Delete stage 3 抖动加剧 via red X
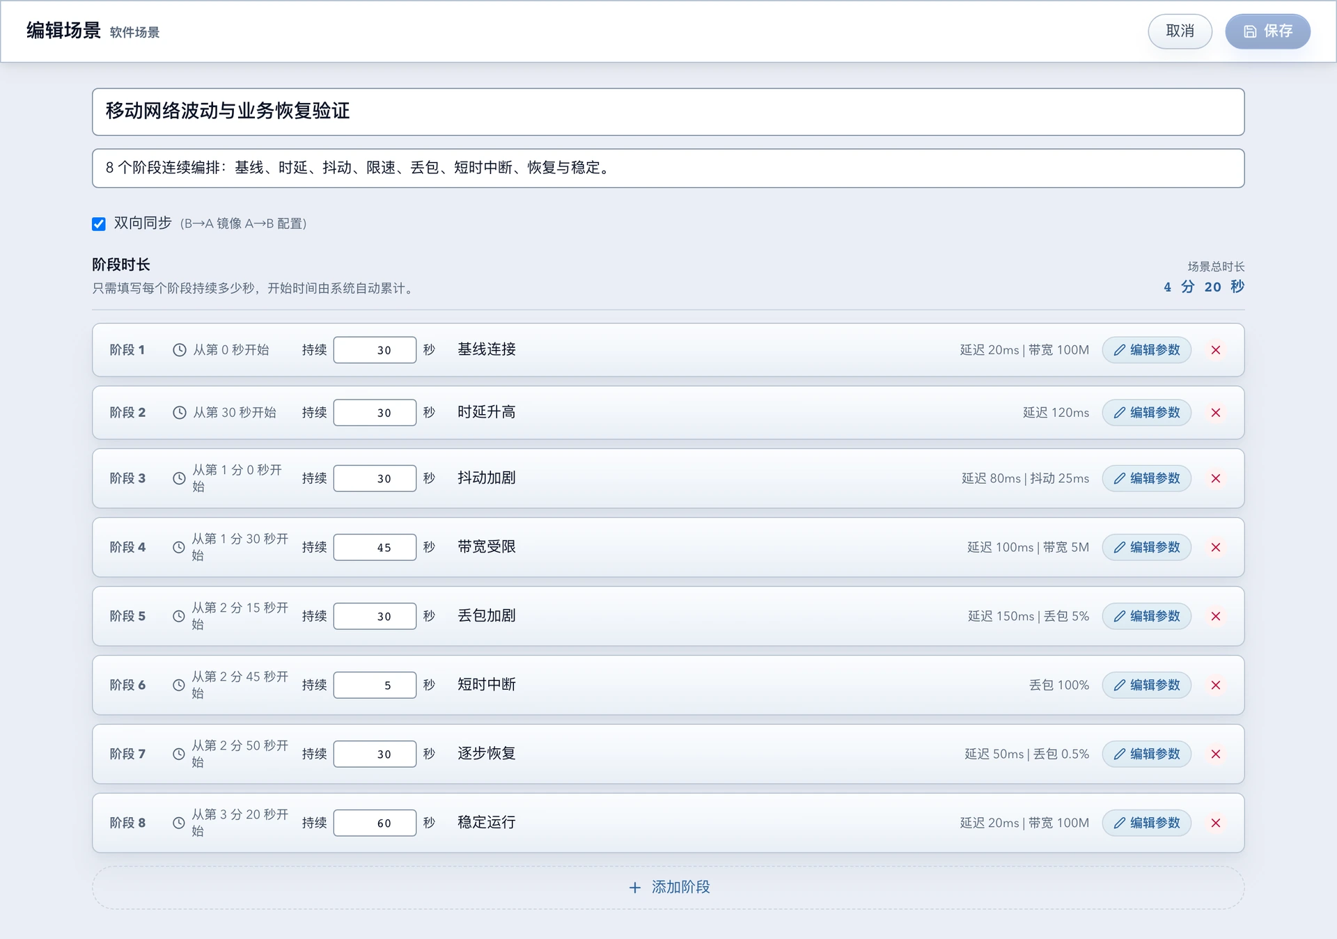The height and width of the screenshot is (939, 1337). (x=1216, y=478)
